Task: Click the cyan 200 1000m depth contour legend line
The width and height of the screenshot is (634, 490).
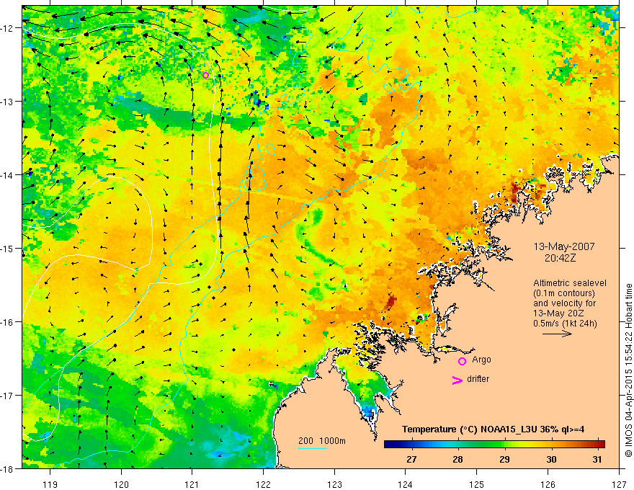Action: 313,448
